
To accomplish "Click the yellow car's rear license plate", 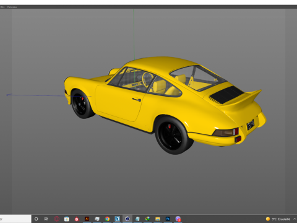I will click(x=251, y=125).
